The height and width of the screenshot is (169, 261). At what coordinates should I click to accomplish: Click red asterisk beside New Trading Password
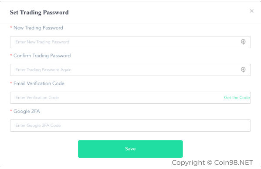point(11,27)
